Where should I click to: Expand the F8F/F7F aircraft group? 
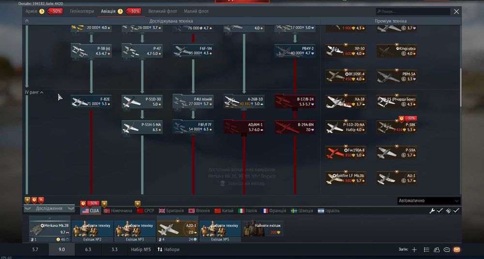(x=193, y=127)
